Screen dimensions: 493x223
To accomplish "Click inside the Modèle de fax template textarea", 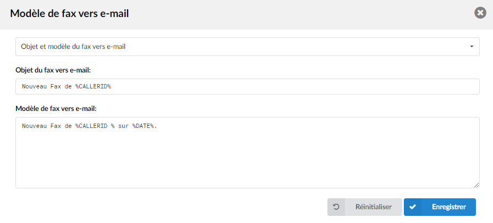I will pos(248,153).
